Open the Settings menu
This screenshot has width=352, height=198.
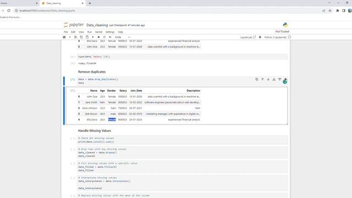pyautogui.click(x=110, y=32)
